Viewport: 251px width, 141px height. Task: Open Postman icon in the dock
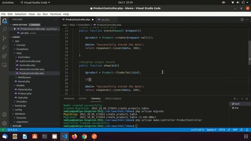click(94, 137)
